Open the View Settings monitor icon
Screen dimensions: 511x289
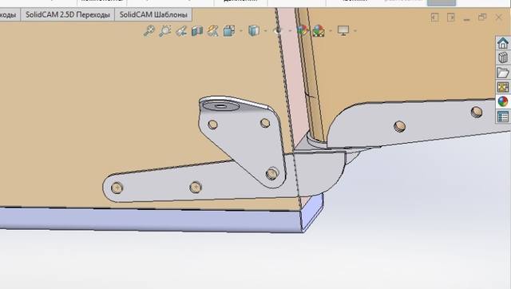click(x=343, y=30)
